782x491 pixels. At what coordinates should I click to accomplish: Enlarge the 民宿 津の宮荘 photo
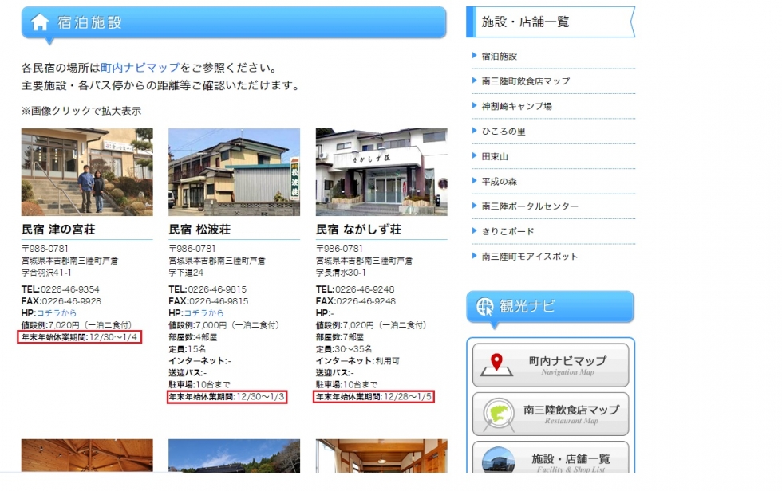(x=87, y=172)
